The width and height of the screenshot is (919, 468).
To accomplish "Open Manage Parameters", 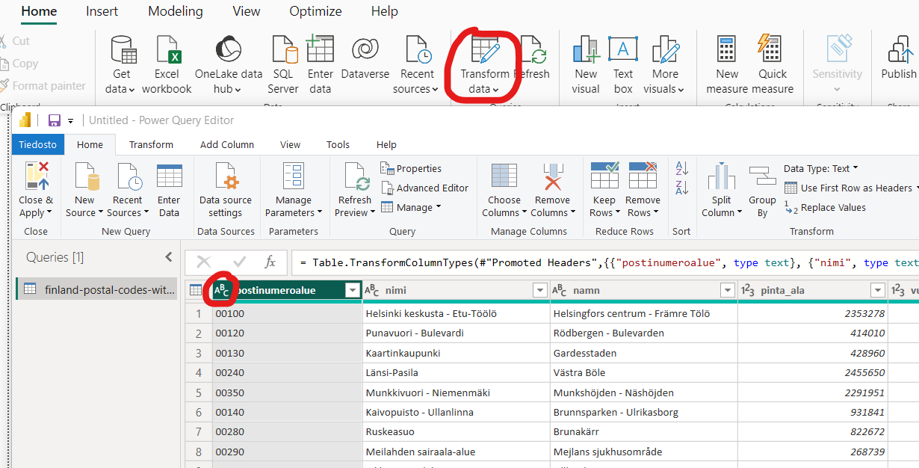I will click(294, 190).
